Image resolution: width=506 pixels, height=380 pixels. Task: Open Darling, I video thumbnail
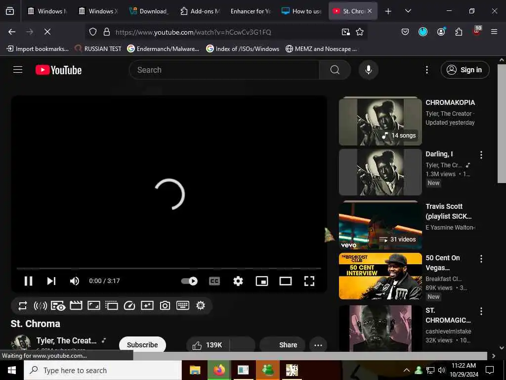[x=380, y=172]
